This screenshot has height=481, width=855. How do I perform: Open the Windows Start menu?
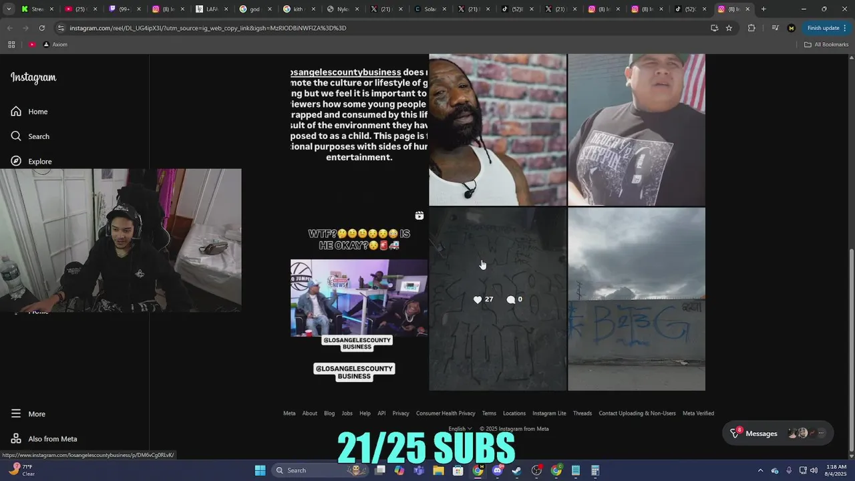(x=260, y=470)
